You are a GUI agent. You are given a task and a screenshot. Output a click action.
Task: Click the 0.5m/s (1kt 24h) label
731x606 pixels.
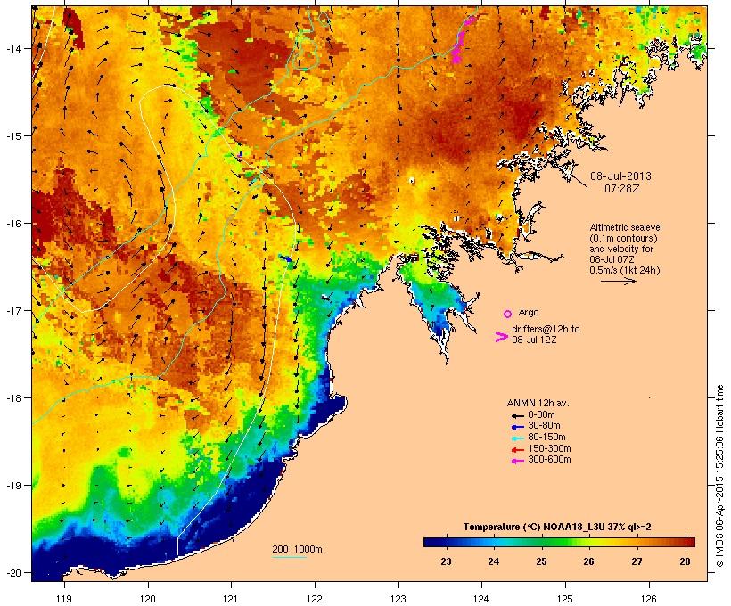pyautogui.click(x=625, y=270)
